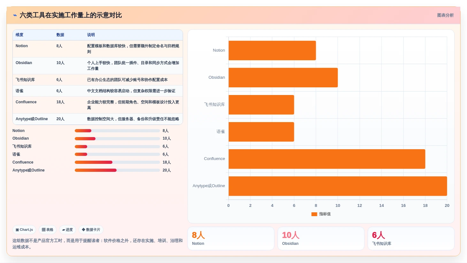Click the orange legend swatch 指标值
The height and width of the screenshot is (263, 467).
[314, 214]
